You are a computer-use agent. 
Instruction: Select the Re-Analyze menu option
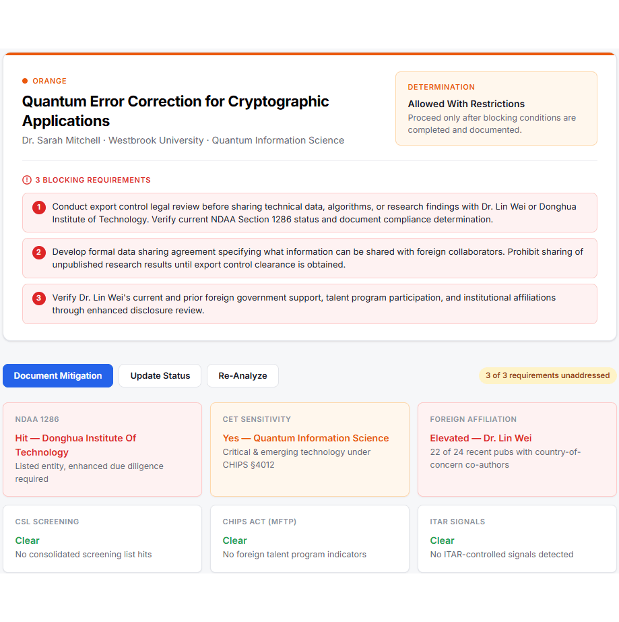(242, 375)
